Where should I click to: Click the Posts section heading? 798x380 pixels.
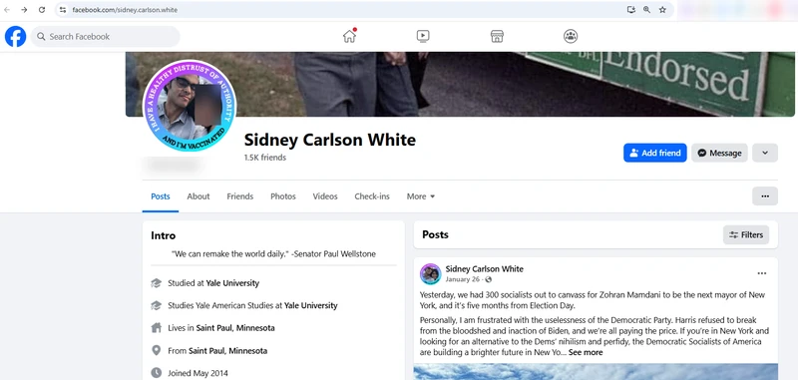(x=435, y=234)
